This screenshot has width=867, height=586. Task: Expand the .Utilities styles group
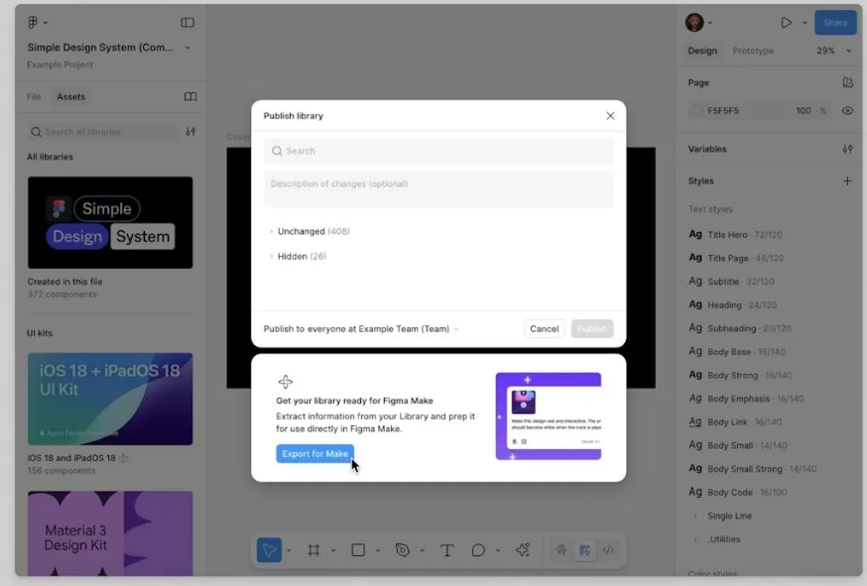pos(695,539)
